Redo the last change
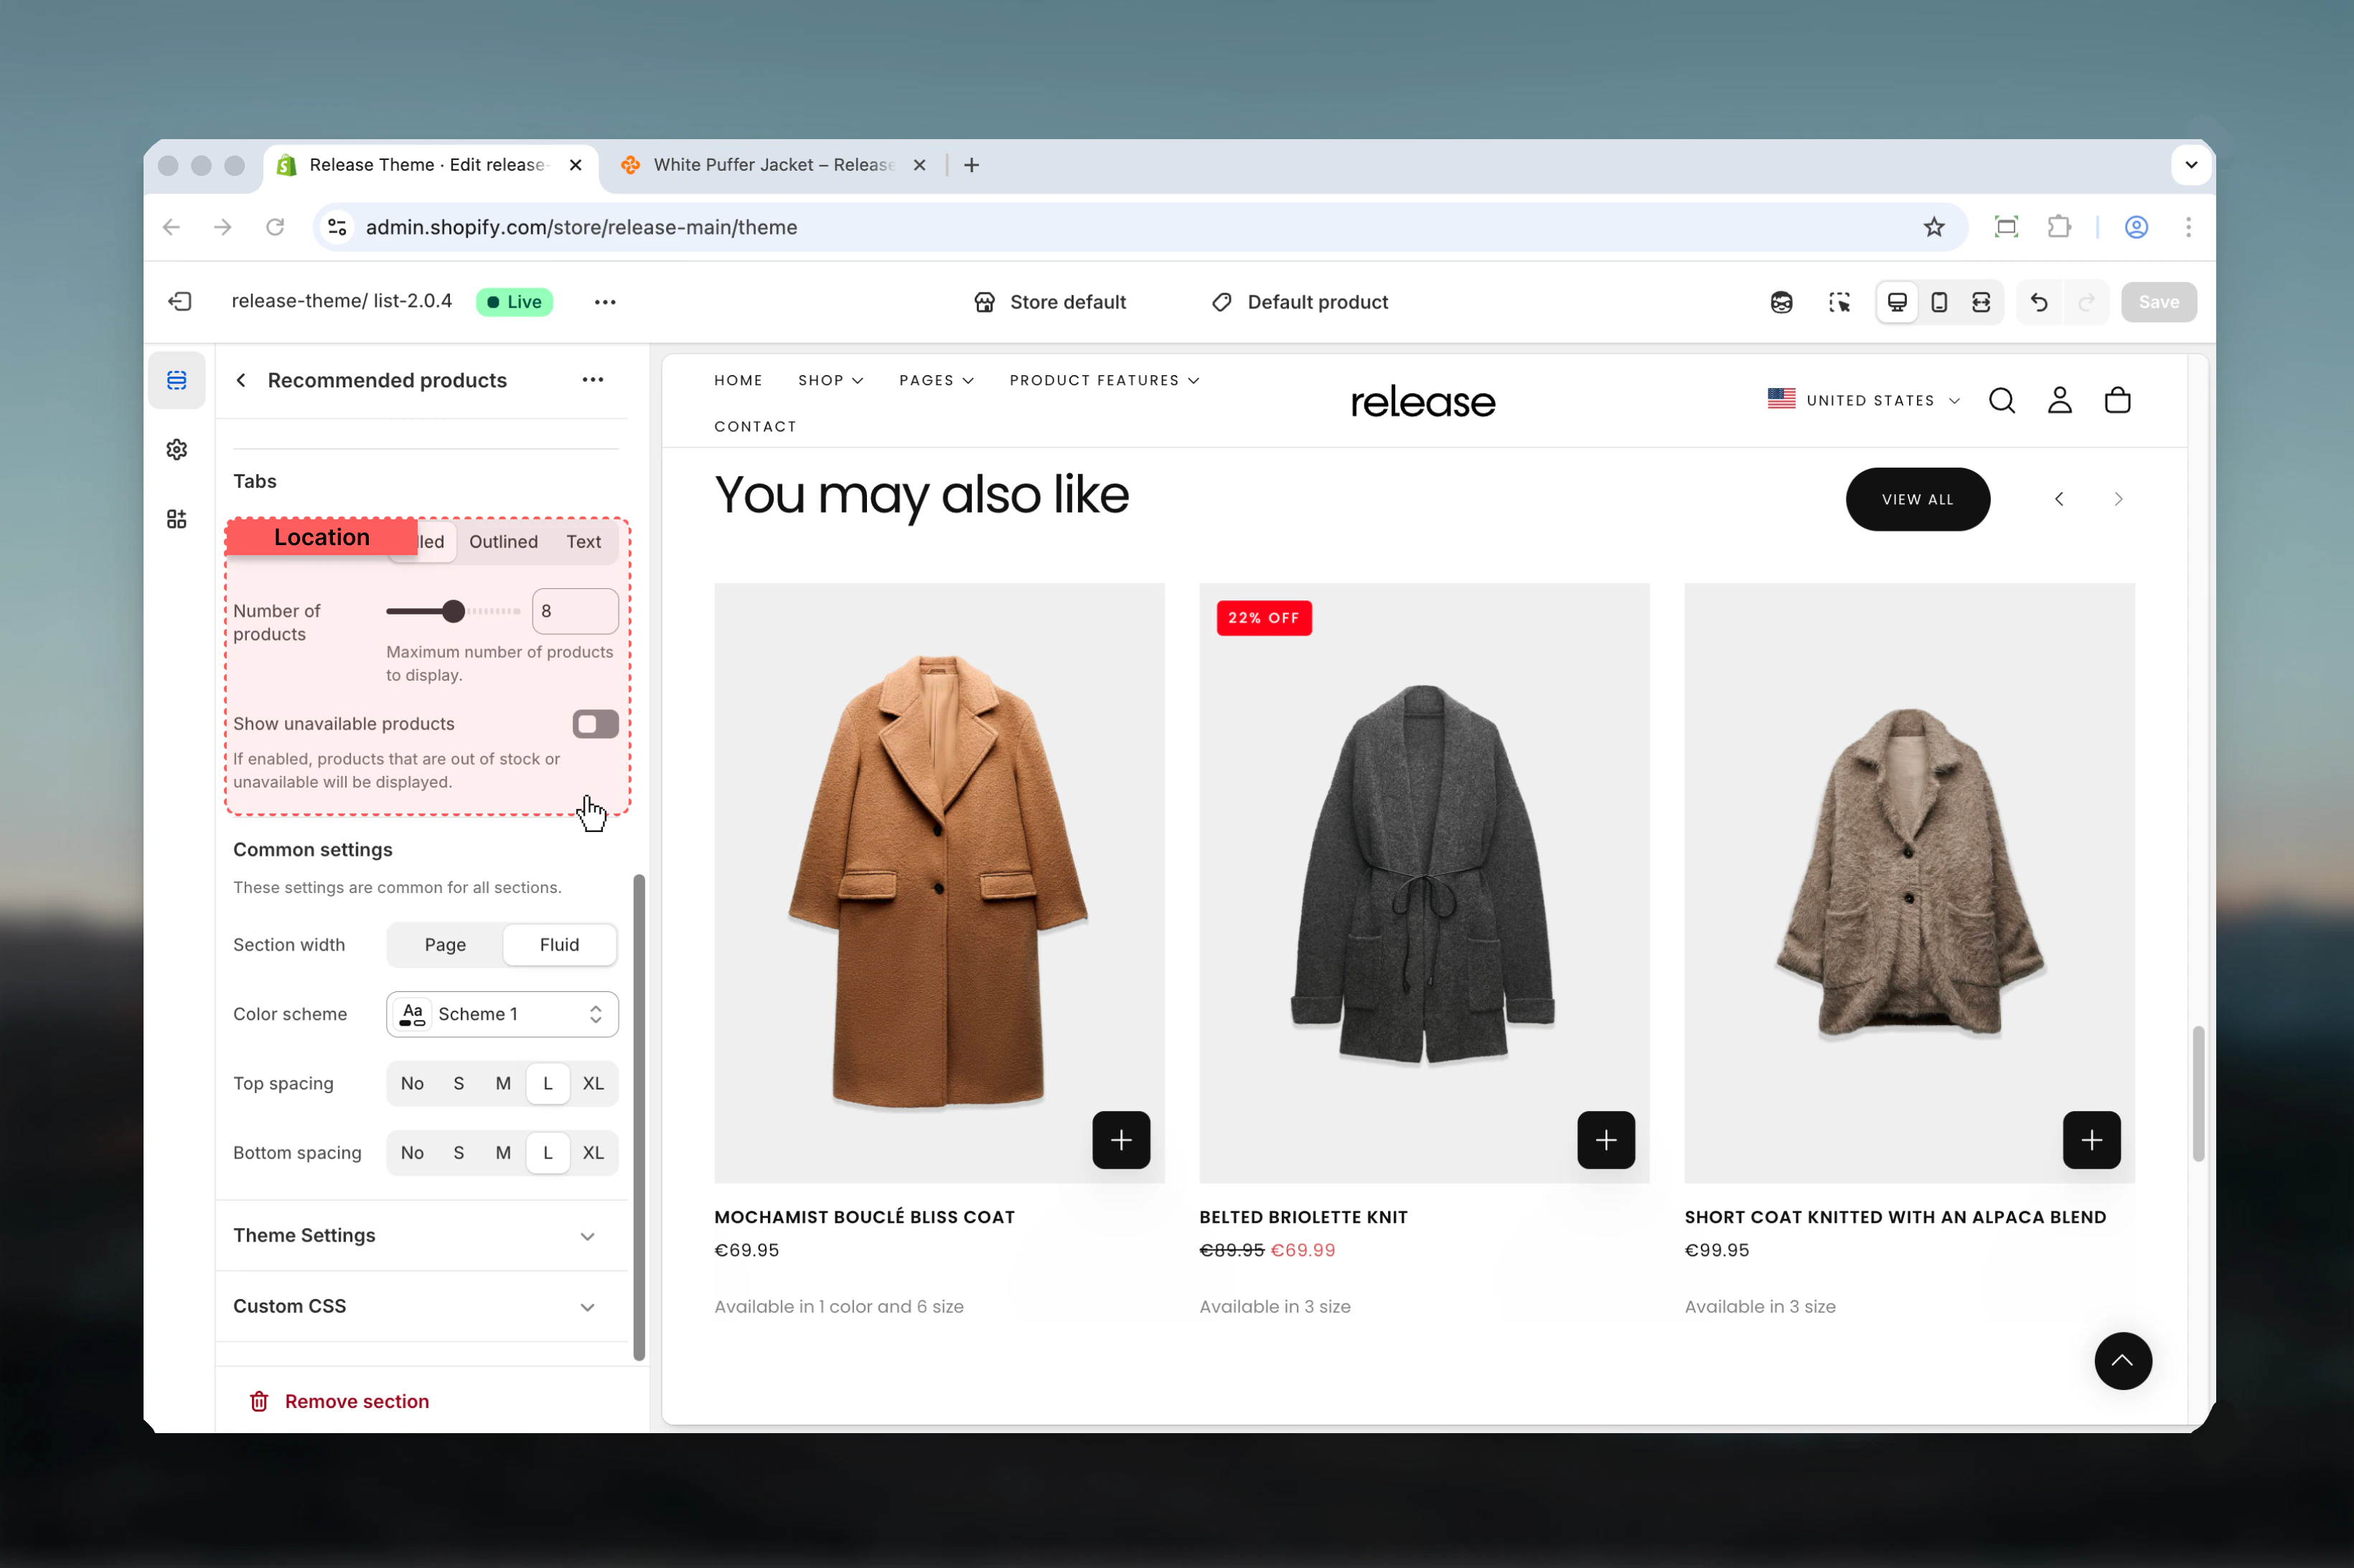 (2086, 302)
